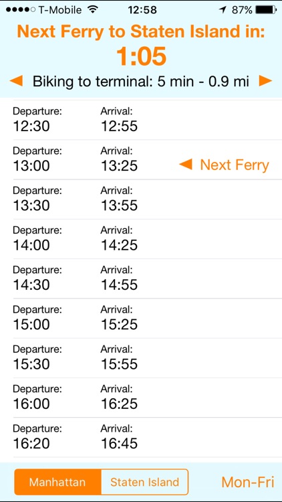The height and width of the screenshot is (502, 282).
Task: Tap the signal strength dots
Action: 21,10
